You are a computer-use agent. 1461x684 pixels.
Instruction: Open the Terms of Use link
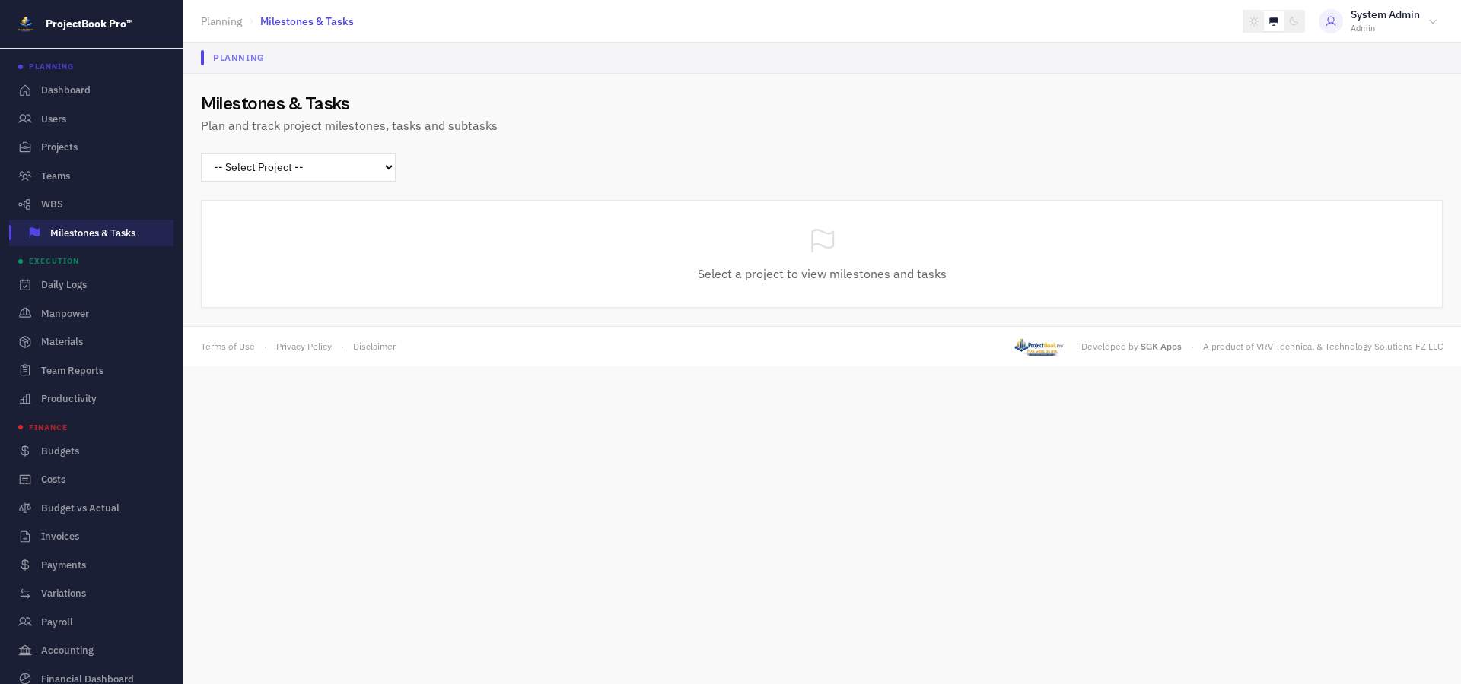[228, 347]
